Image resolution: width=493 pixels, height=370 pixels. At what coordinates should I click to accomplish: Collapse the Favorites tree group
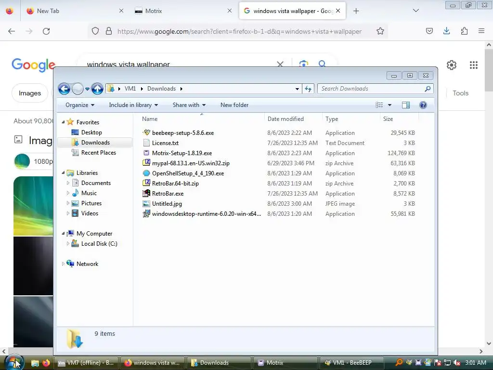63,122
